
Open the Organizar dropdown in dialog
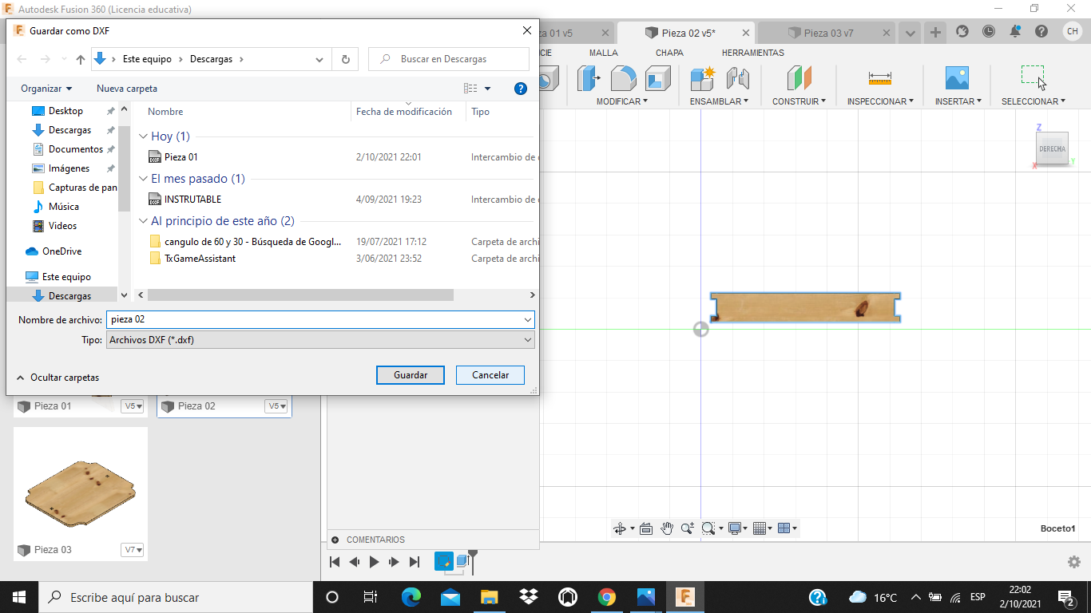(46, 89)
